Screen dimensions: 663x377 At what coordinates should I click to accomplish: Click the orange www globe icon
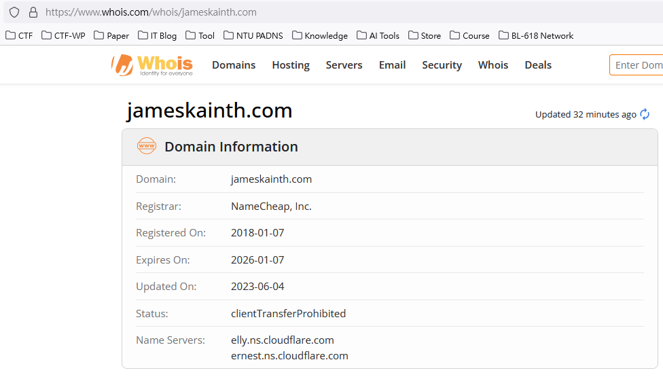pos(147,146)
